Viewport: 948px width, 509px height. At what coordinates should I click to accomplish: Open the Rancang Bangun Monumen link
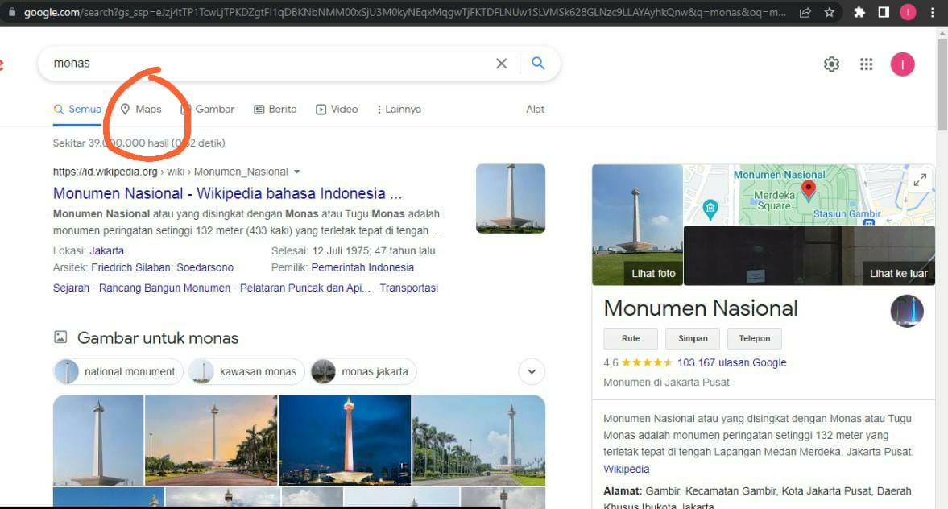[164, 288]
